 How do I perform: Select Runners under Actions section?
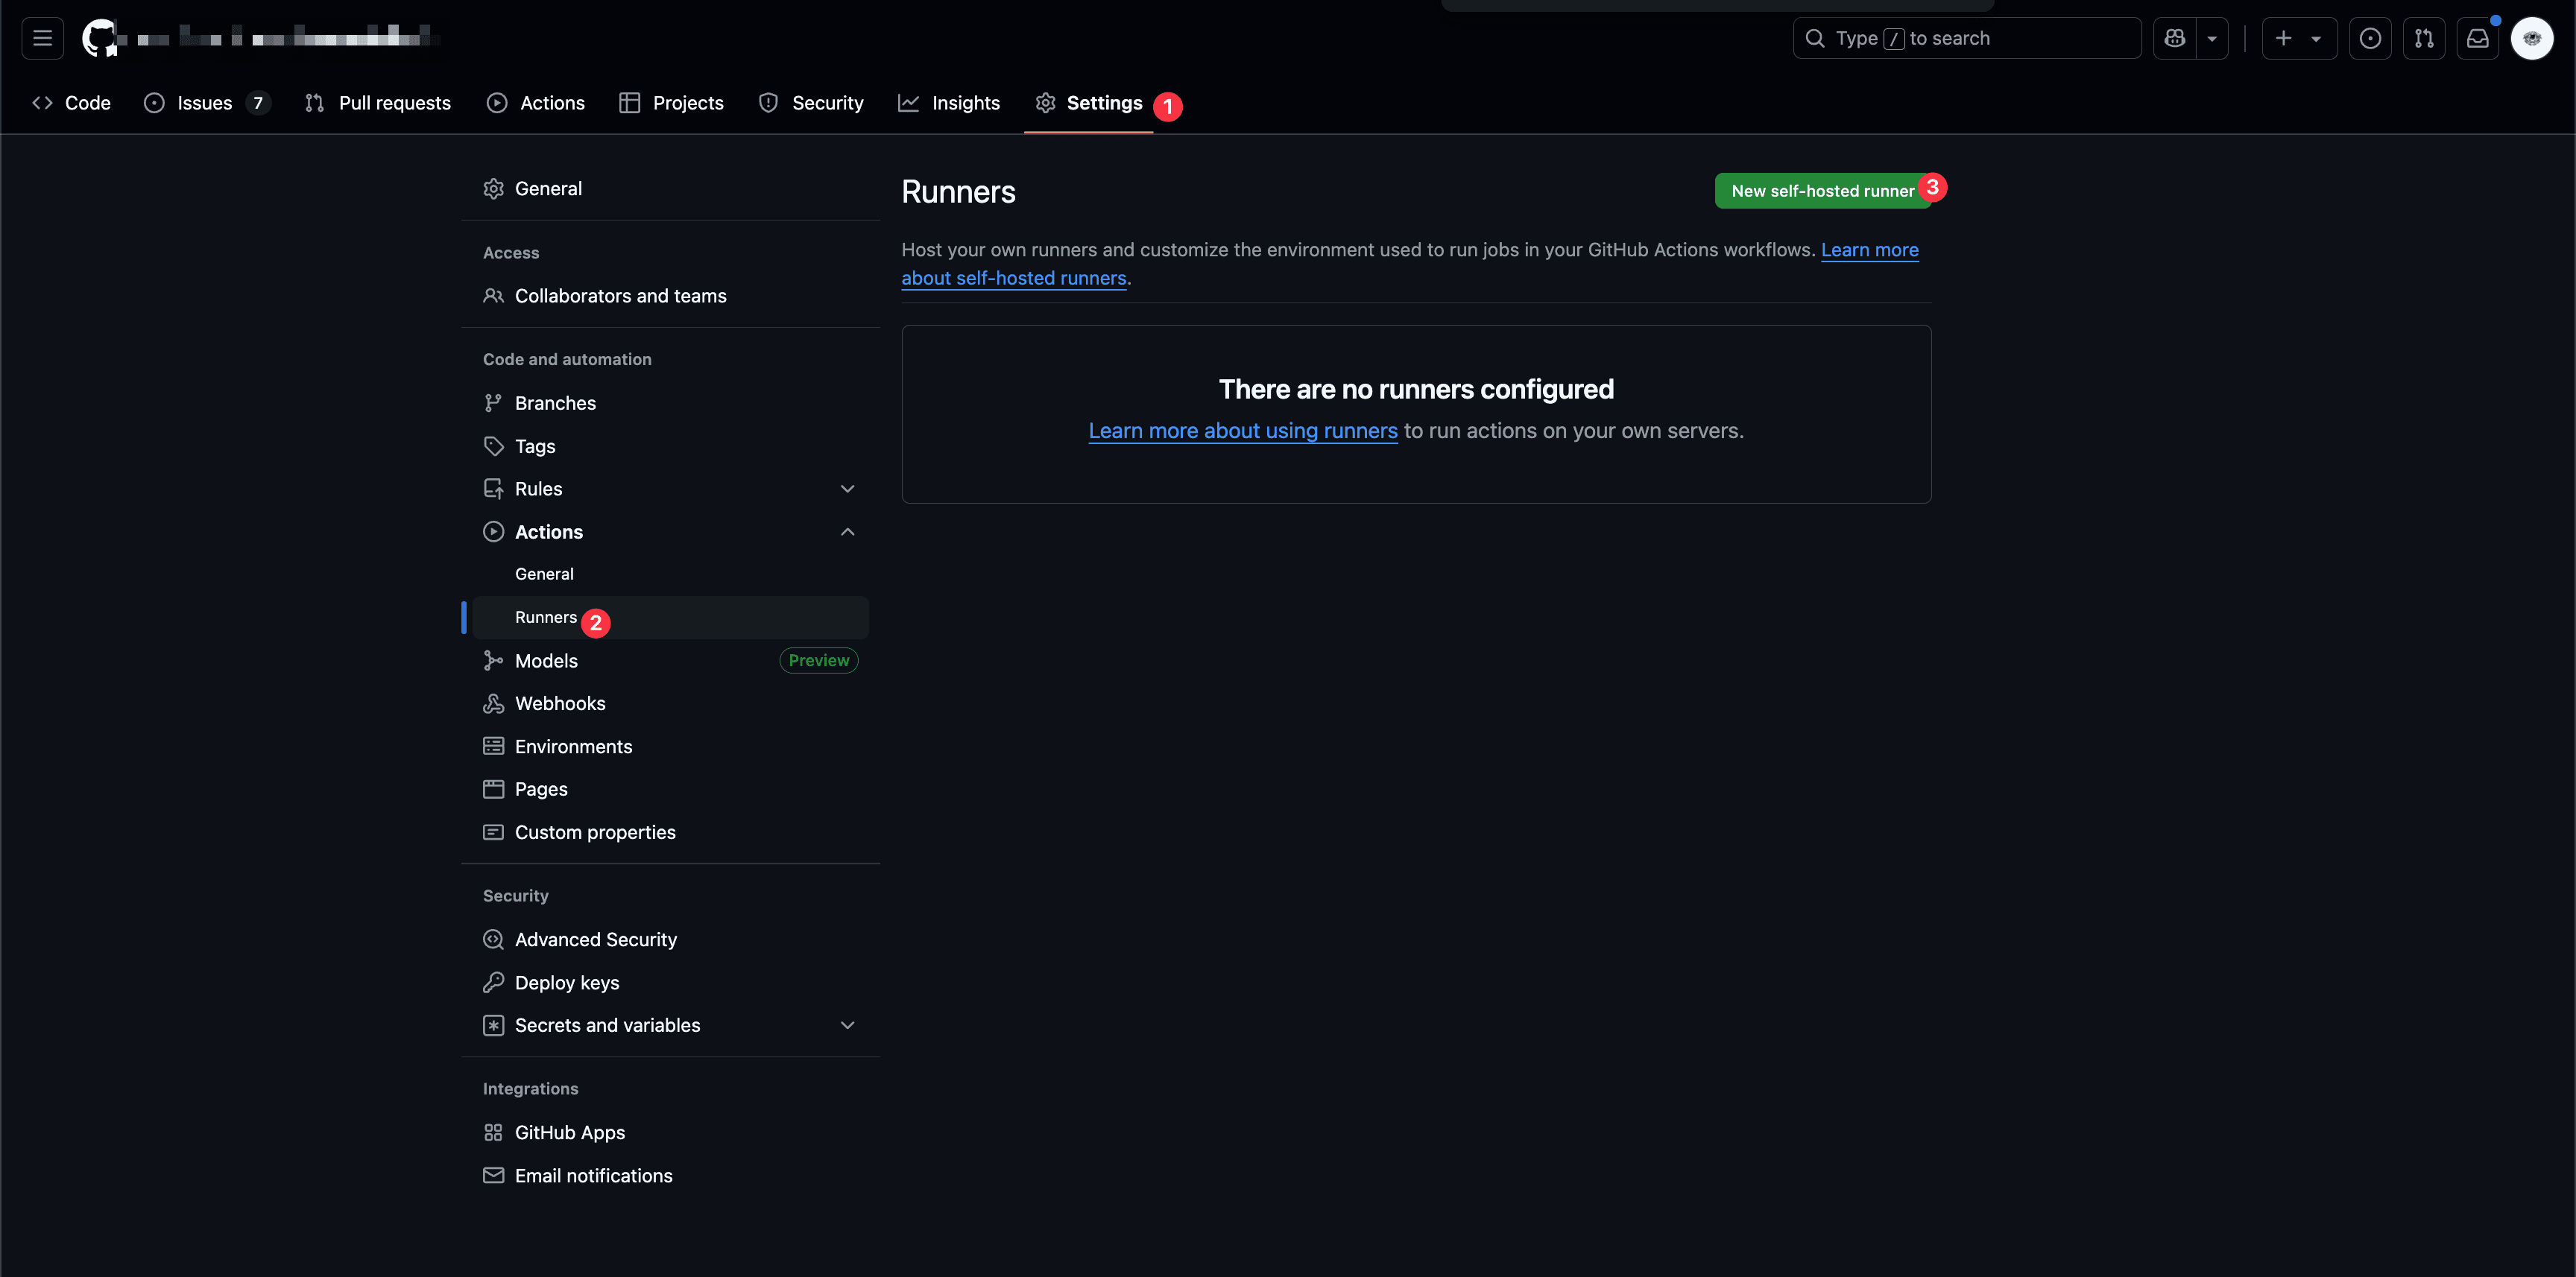[x=670, y=618]
